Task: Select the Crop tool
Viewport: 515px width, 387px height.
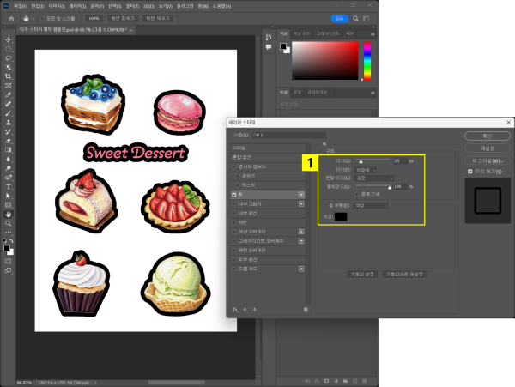Action: click(9, 76)
